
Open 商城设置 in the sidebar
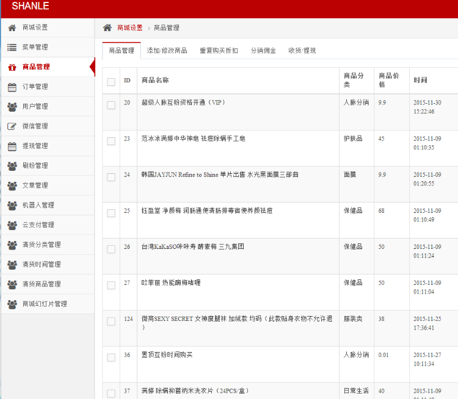(x=48, y=27)
